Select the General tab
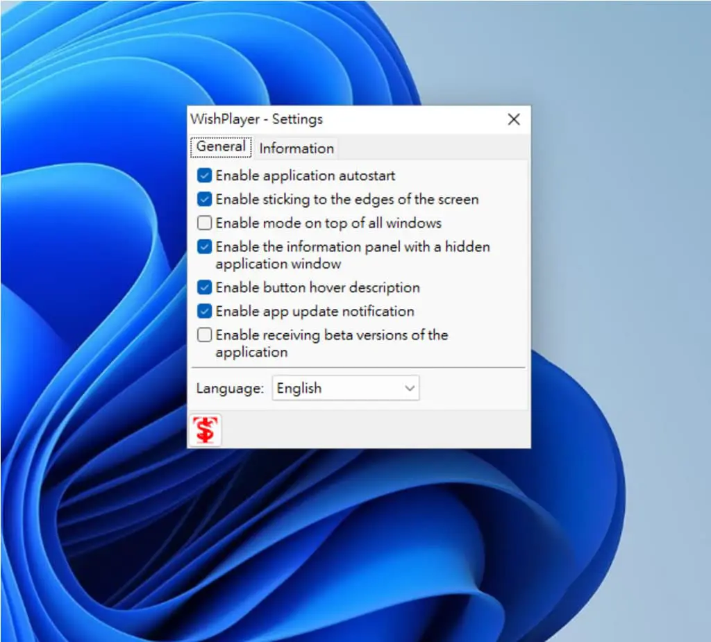This screenshot has height=642, width=711. [x=221, y=147]
